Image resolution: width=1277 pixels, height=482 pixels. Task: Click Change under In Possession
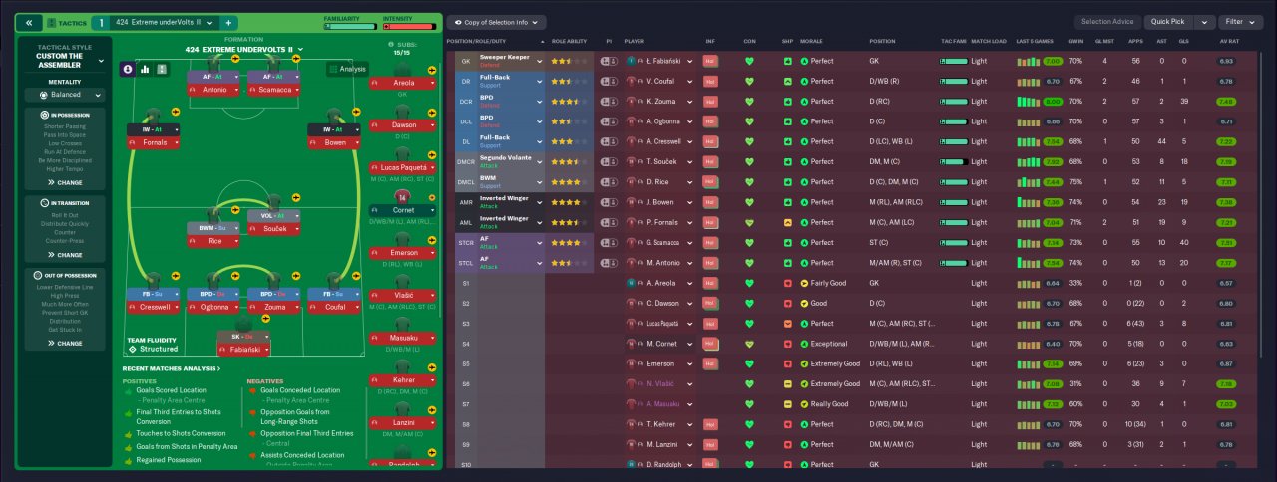click(x=65, y=182)
